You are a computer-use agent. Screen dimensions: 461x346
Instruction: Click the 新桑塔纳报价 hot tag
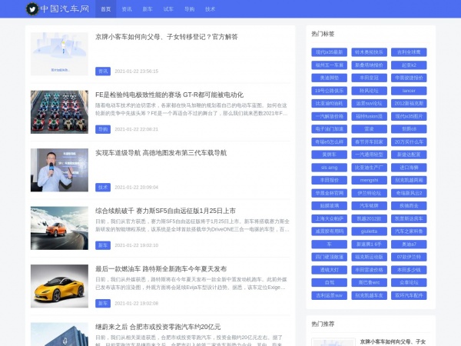369,65
